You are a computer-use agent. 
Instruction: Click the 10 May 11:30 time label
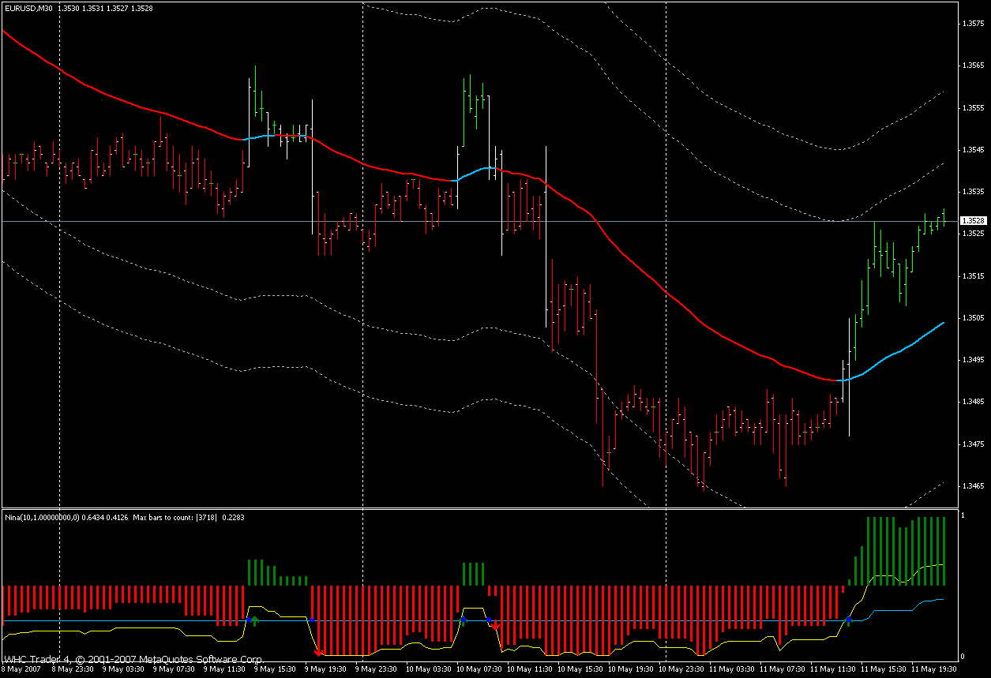click(527, 669)
